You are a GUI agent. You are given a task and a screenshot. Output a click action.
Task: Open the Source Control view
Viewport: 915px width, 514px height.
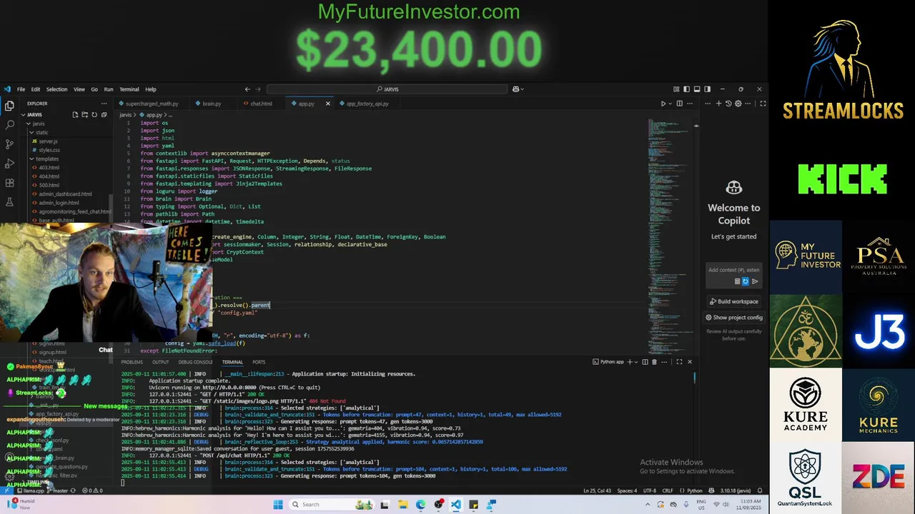coord(9,144)
